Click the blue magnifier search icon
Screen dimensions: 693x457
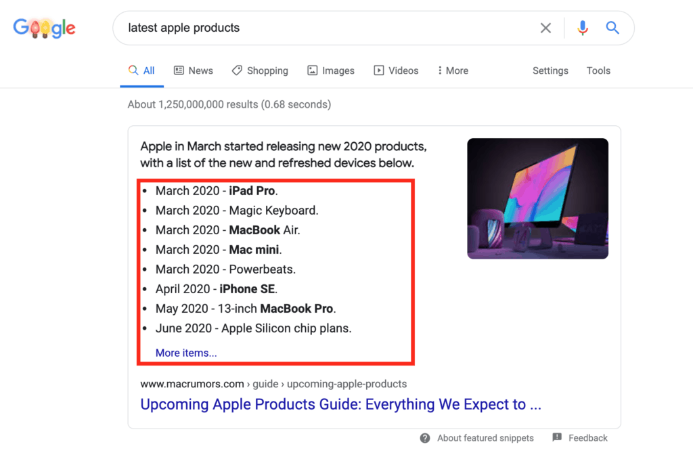(x=612, y=28)
